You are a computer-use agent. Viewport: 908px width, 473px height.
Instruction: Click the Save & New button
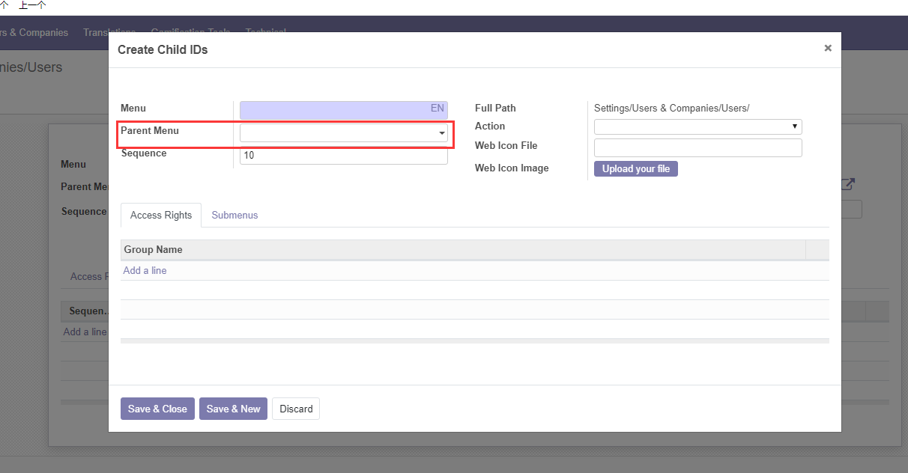click(x=233, y=409)
